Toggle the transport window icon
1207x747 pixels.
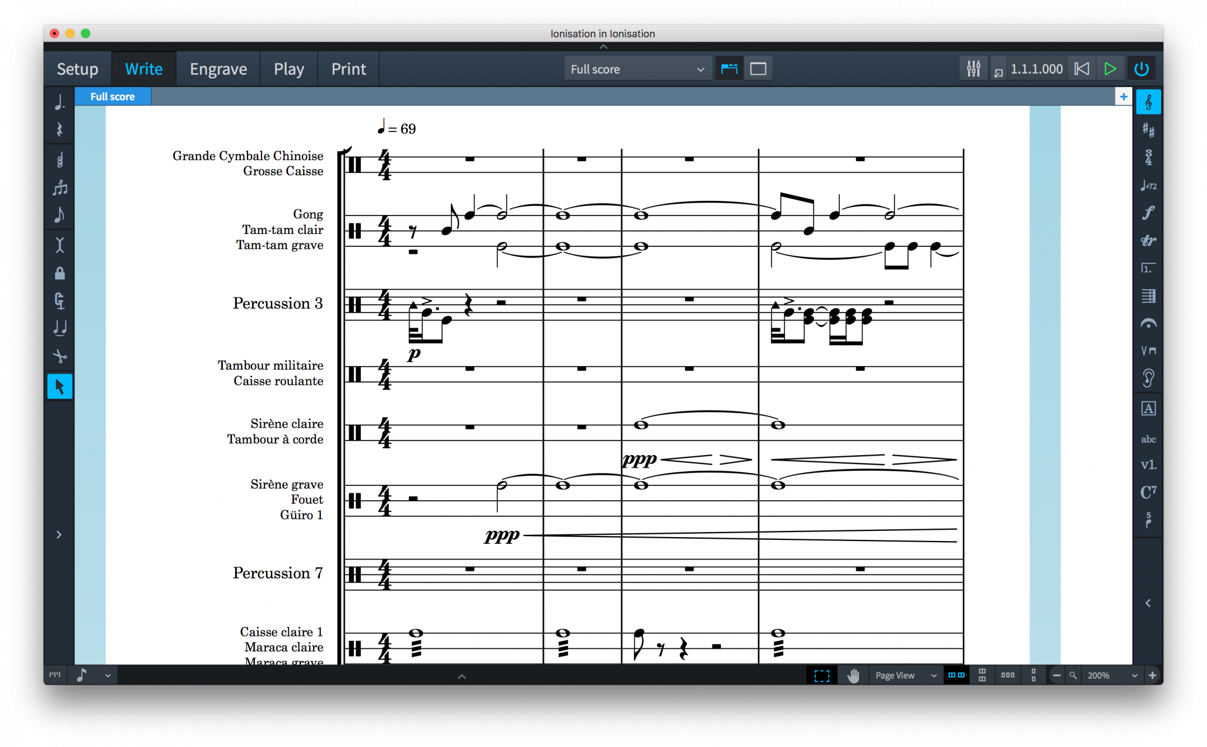[999, 72]
